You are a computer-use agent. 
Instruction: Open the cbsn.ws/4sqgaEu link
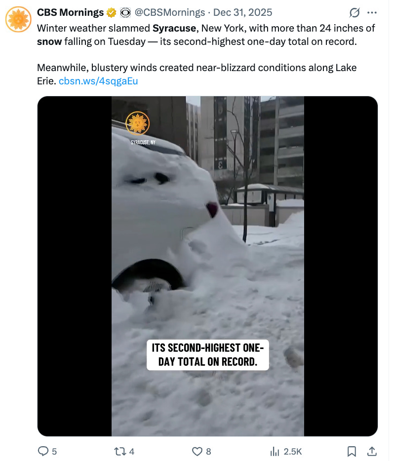pos(98,81)
